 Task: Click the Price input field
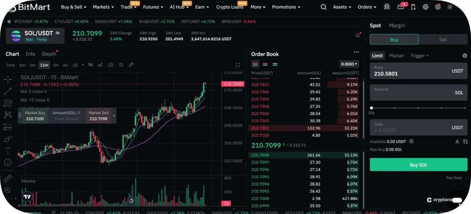tap(418, 71)
